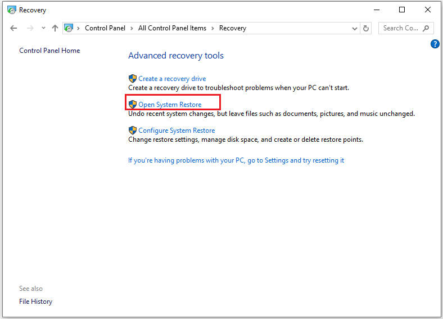443x319 pixels.
Task: Click the Search Control Panel field
Action: (x=400, y=28)
